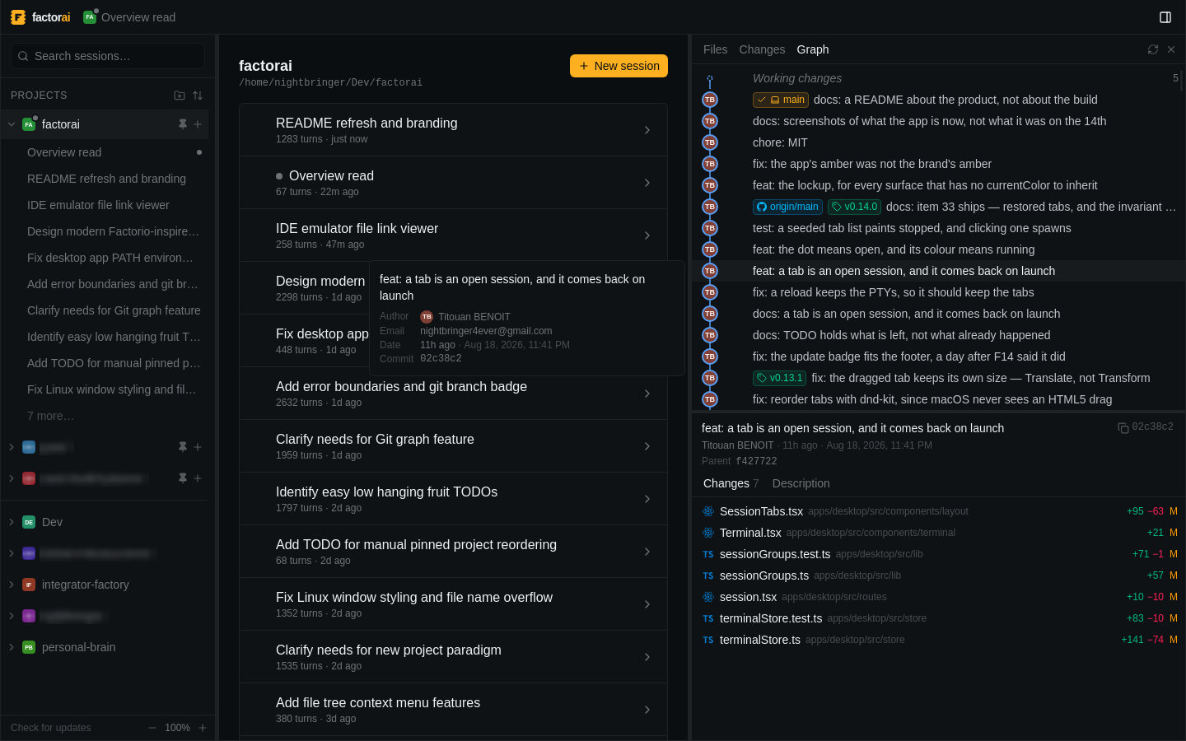This screenshot has height=741, width=1186.
Task: Open terminalStore.test.ts changed file
Action: click(938, 618)
